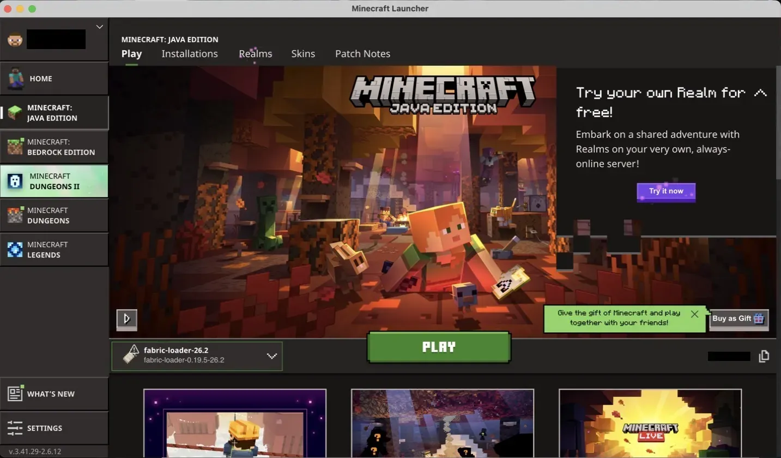
Task: Switch to the Play tab
Action: pos(131,53)
